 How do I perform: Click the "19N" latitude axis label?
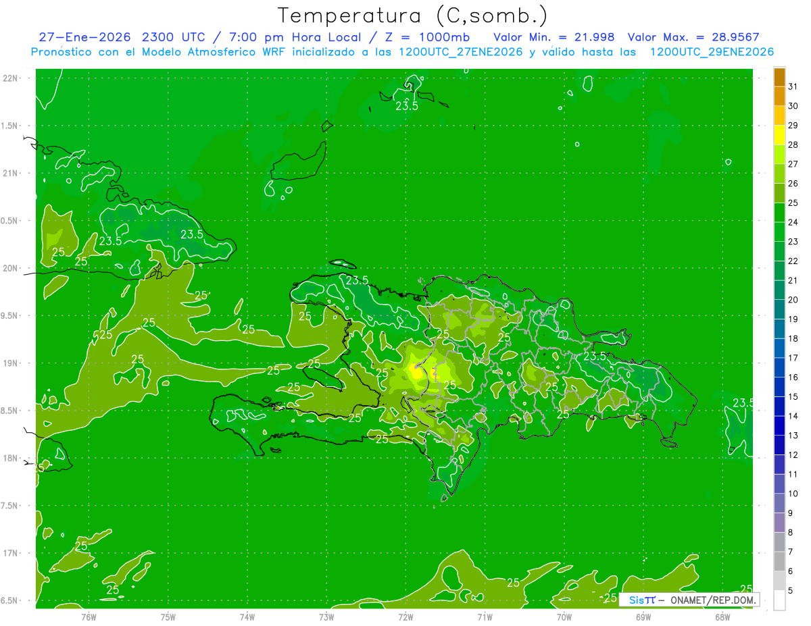(x=10, y=363)
